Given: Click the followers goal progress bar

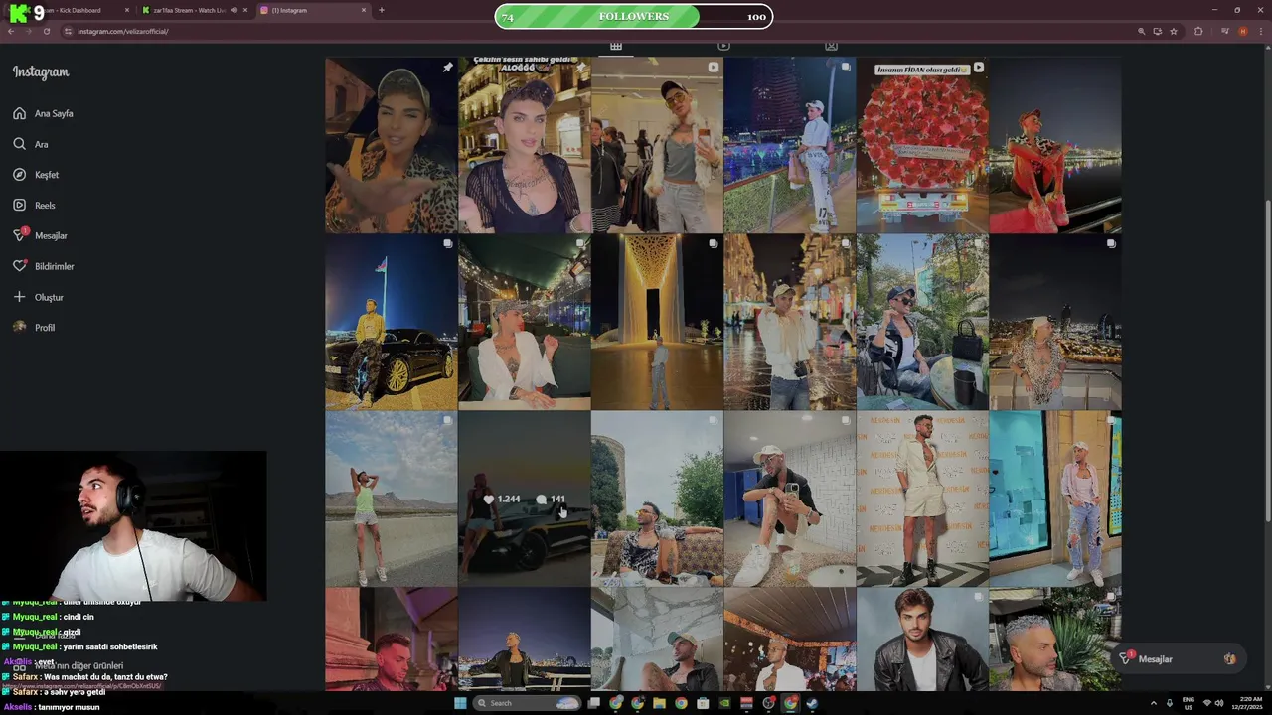Looking at the screenshot, I should tap(634, 16).
